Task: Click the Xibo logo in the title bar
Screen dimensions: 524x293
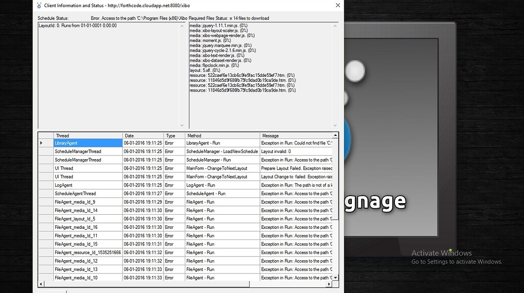Action: click(x=37, y=6)
